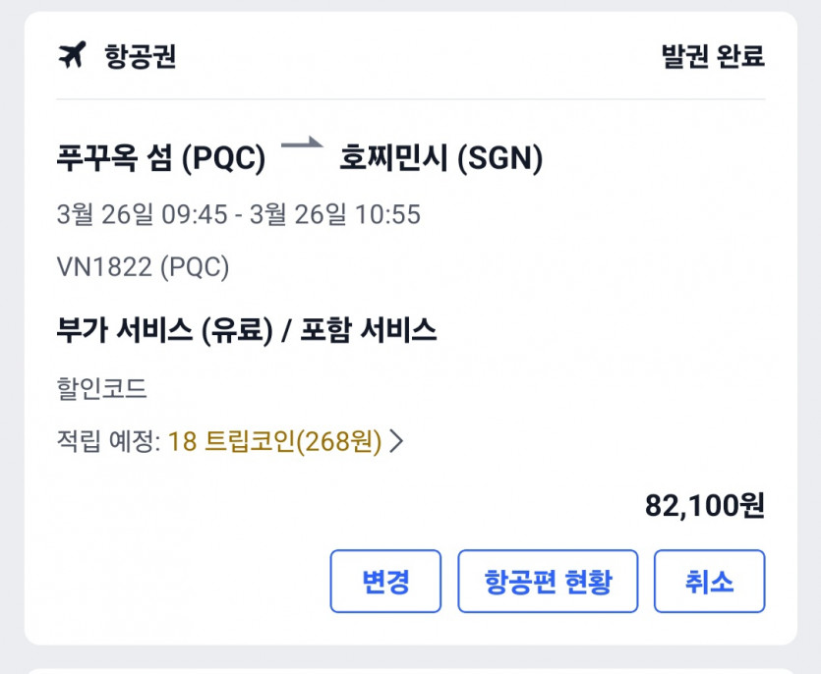Click arrival city 호찌민시 (SGN)
Image resolution: width=821 pixels, height=674 pixels.
[441, 158]
